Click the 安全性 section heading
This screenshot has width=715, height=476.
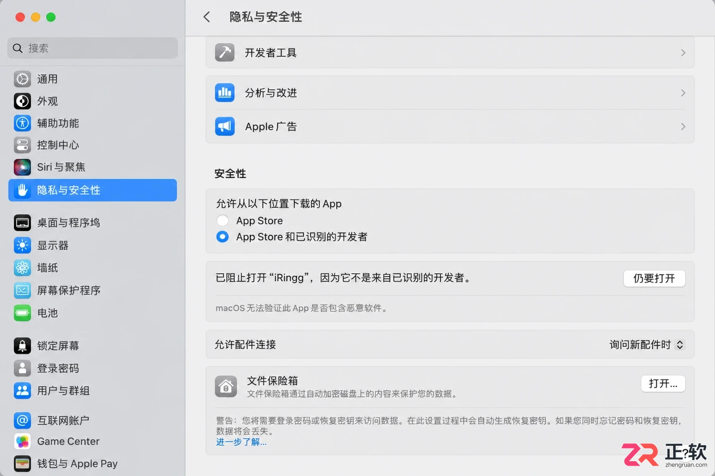[x=230, y=174]
